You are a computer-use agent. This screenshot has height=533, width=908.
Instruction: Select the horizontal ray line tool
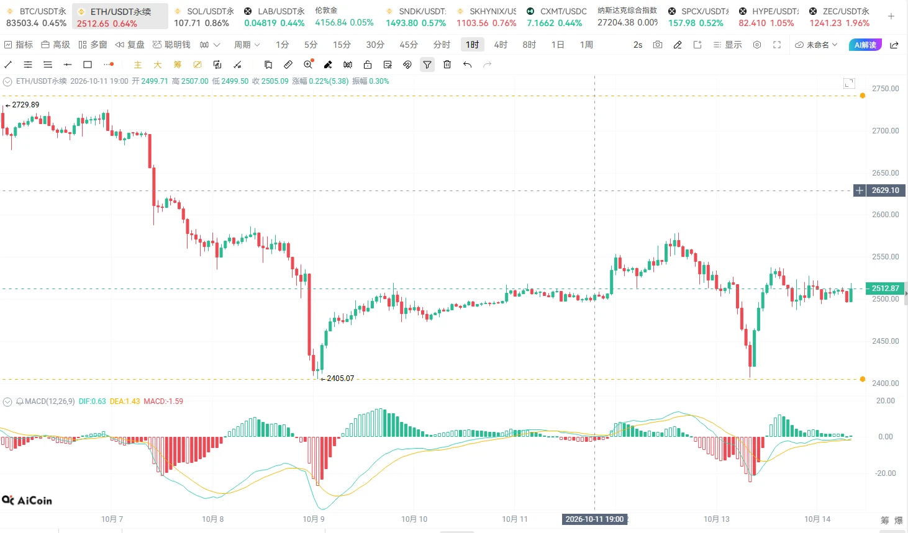click(x=68, y=65)
